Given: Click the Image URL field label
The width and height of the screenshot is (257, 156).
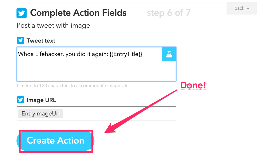Looking at the screenshot, I should [x=41, y=100].
